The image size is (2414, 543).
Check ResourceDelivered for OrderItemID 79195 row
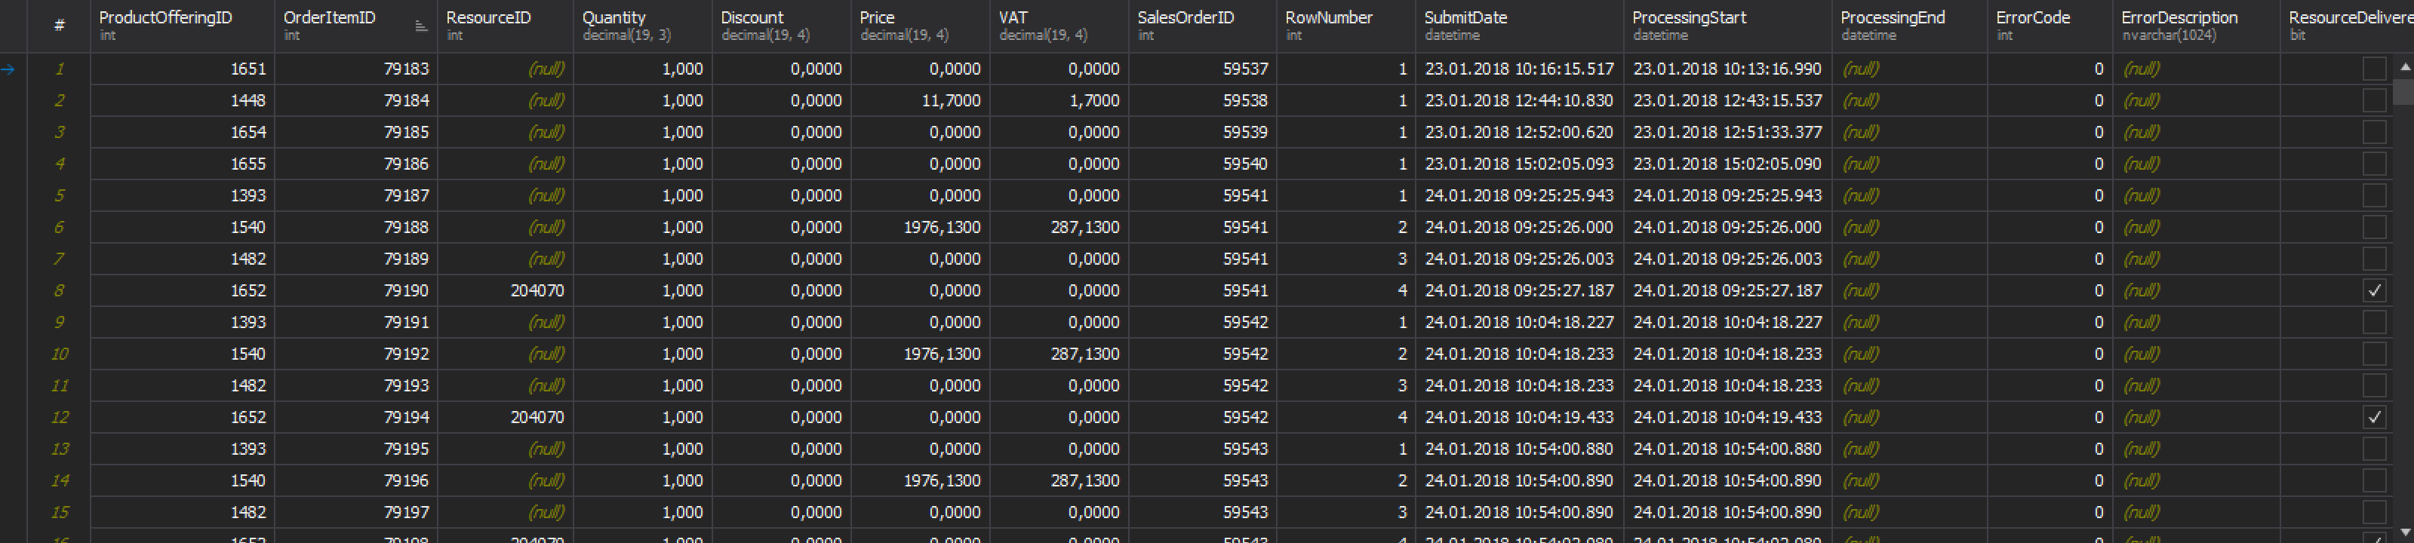coord(2374,449)
